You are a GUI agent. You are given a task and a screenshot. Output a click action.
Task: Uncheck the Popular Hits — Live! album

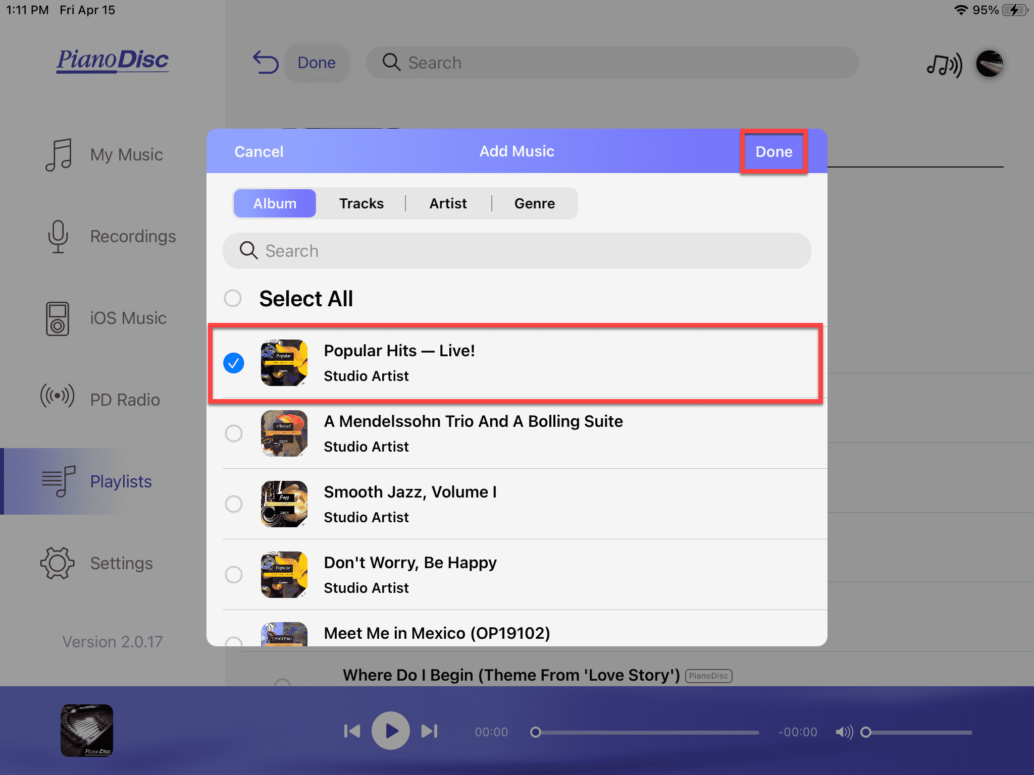coord(234,363)
